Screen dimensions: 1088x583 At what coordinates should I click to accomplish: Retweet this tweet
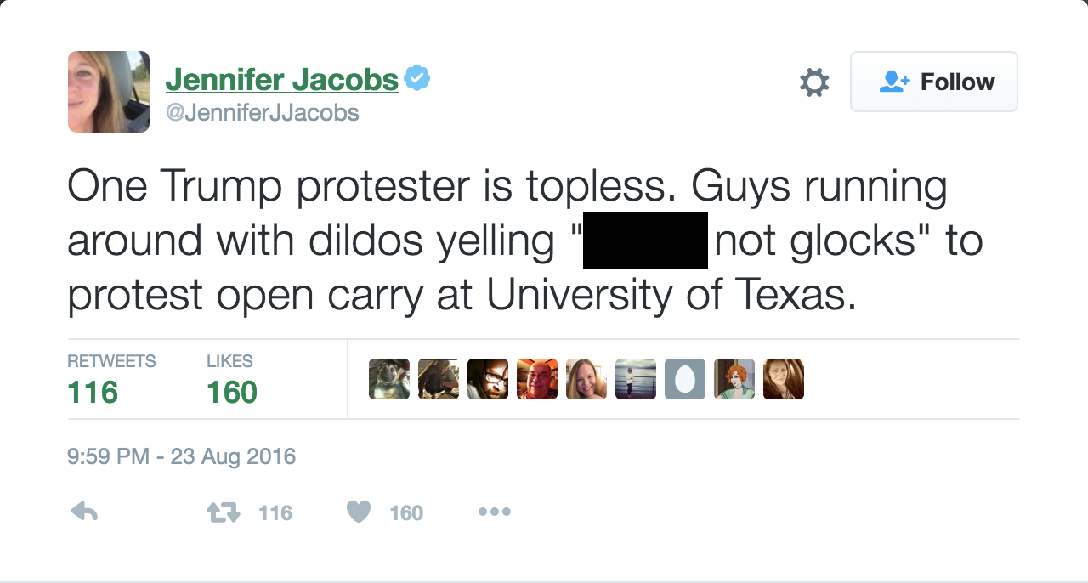[224, 512]
